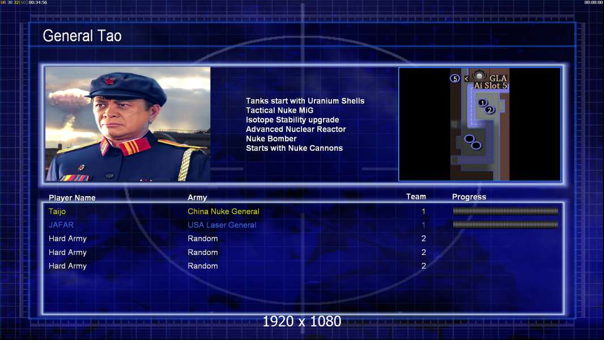Select the Taijo player row
Screen dimensions: 604x340
pos(303,211)
